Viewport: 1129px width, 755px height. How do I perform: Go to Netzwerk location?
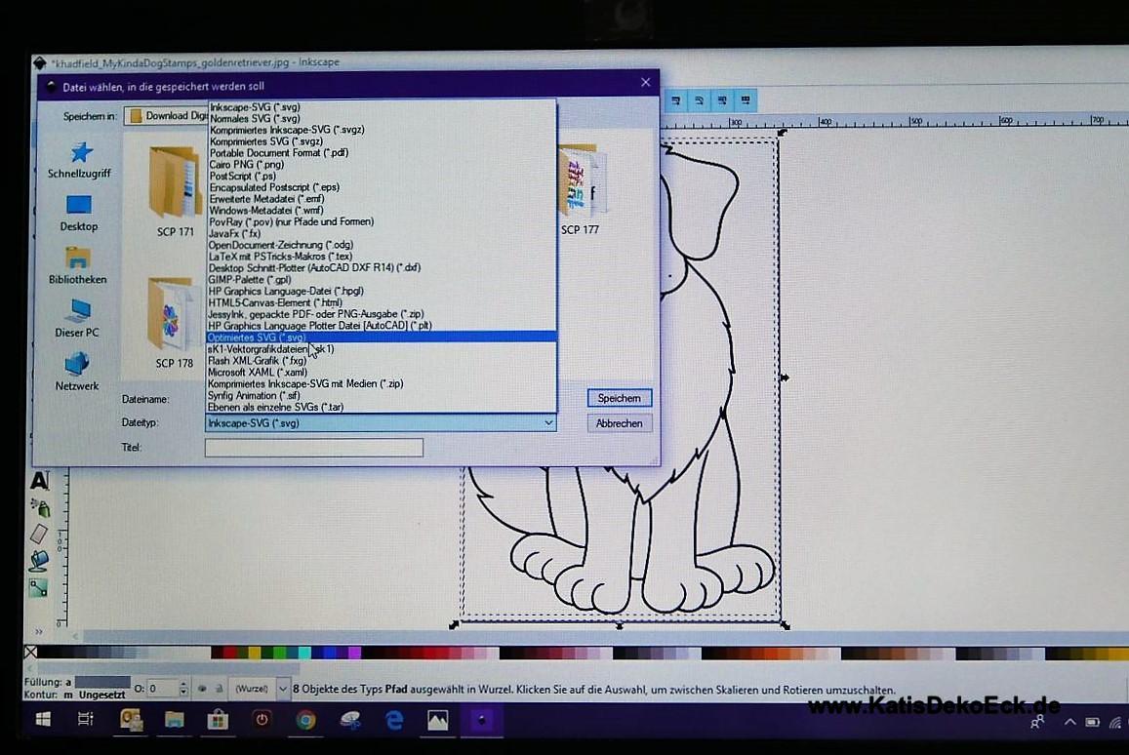tap(77, 372)
